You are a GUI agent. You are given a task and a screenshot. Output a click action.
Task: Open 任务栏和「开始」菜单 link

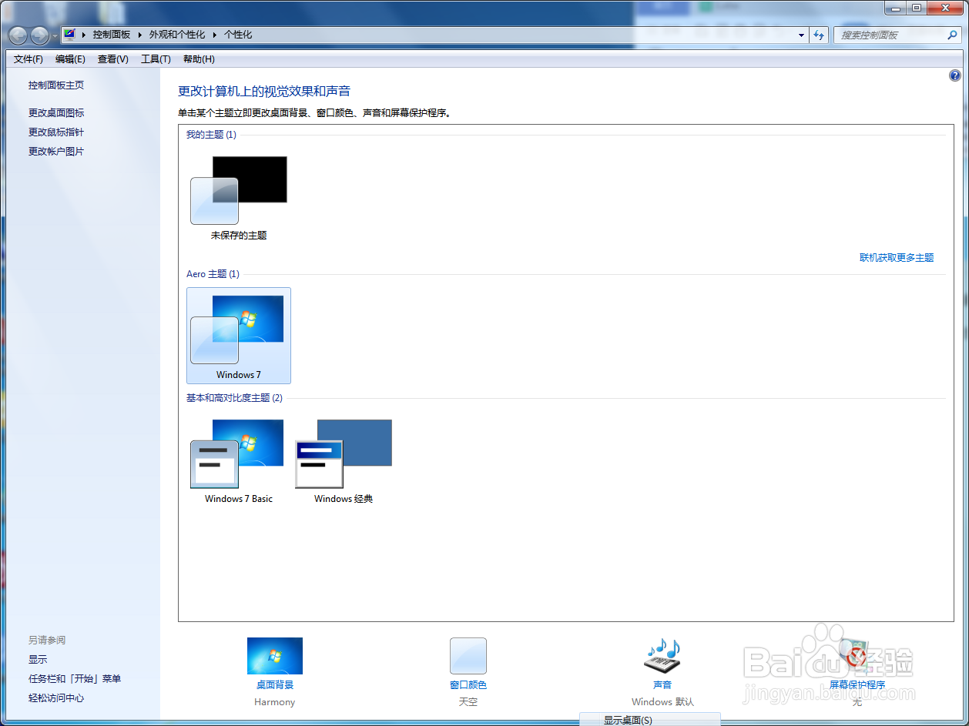pyautogui.click(x=75, y=679)
